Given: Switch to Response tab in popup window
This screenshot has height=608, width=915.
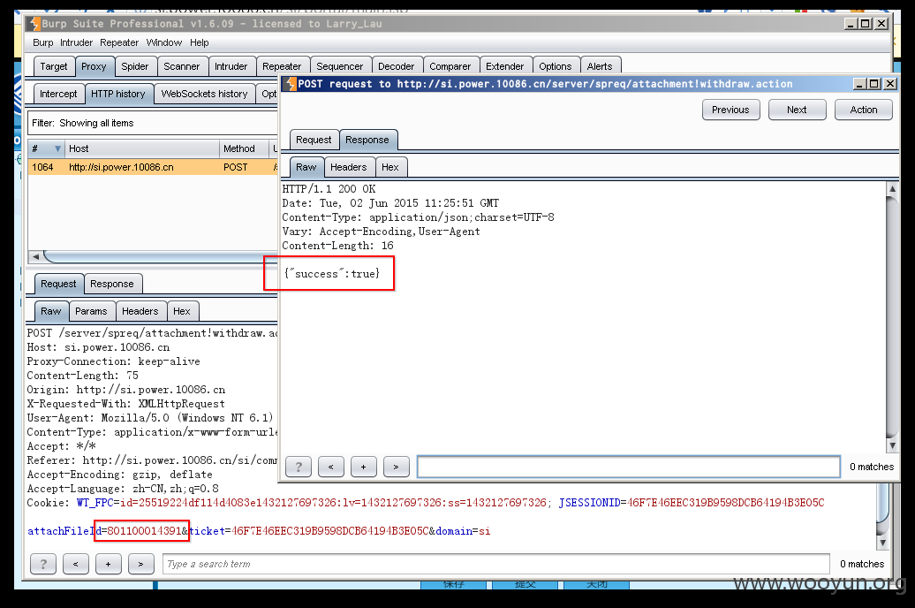Looking at the screenshot, I should [367, 141].
